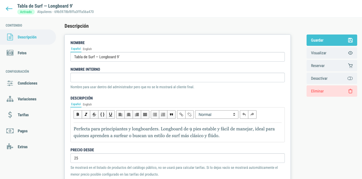Go back using the left arrow icon
Viewport: 362px width, 179px height.
click(x=9, y=9)
